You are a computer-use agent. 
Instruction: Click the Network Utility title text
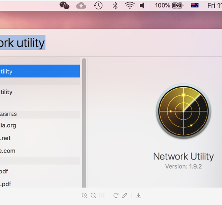click(183, 157)
